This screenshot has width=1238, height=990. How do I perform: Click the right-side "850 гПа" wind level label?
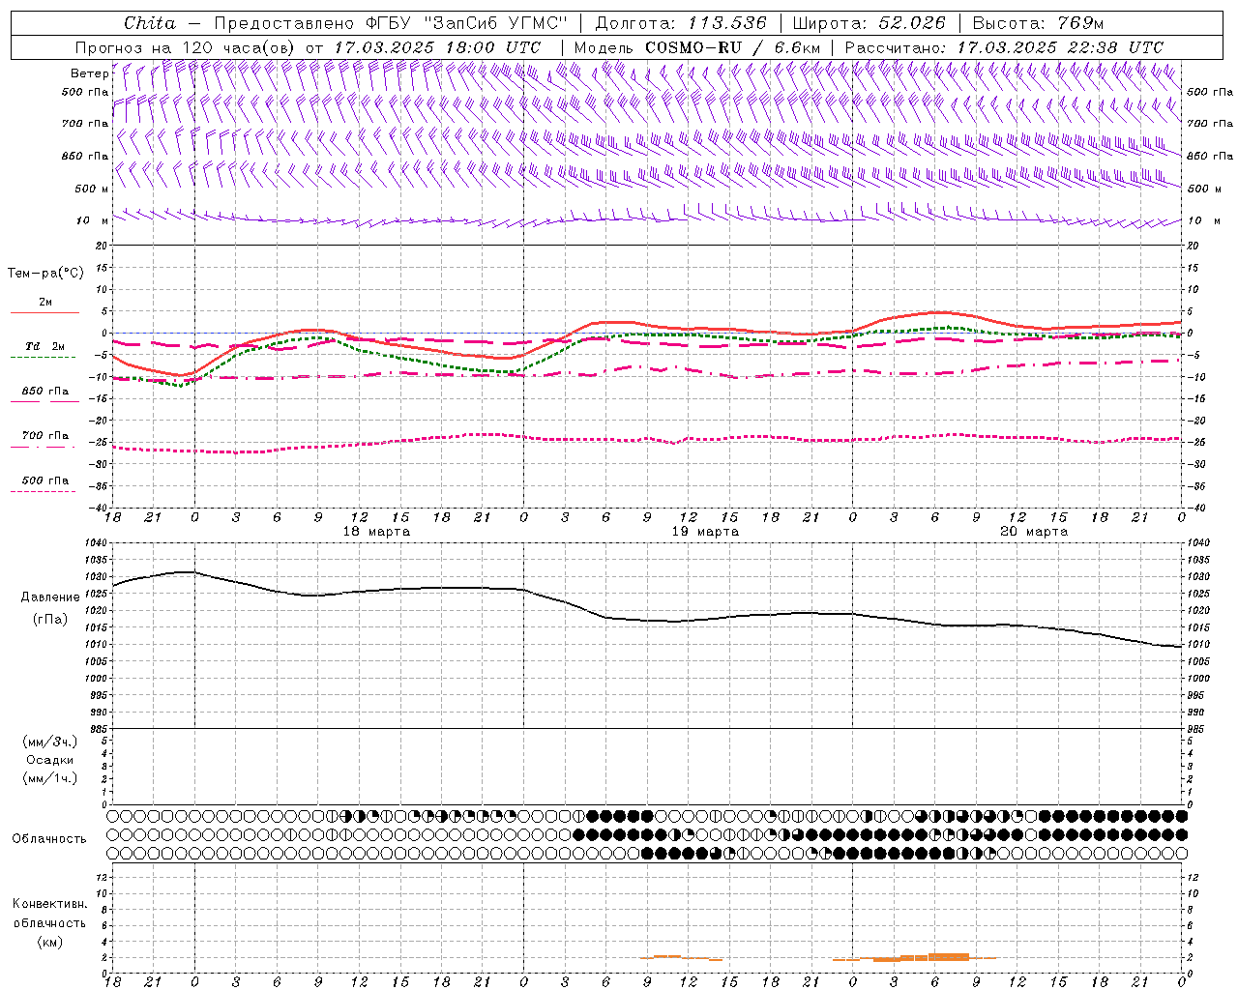(x=1210, y=156)
